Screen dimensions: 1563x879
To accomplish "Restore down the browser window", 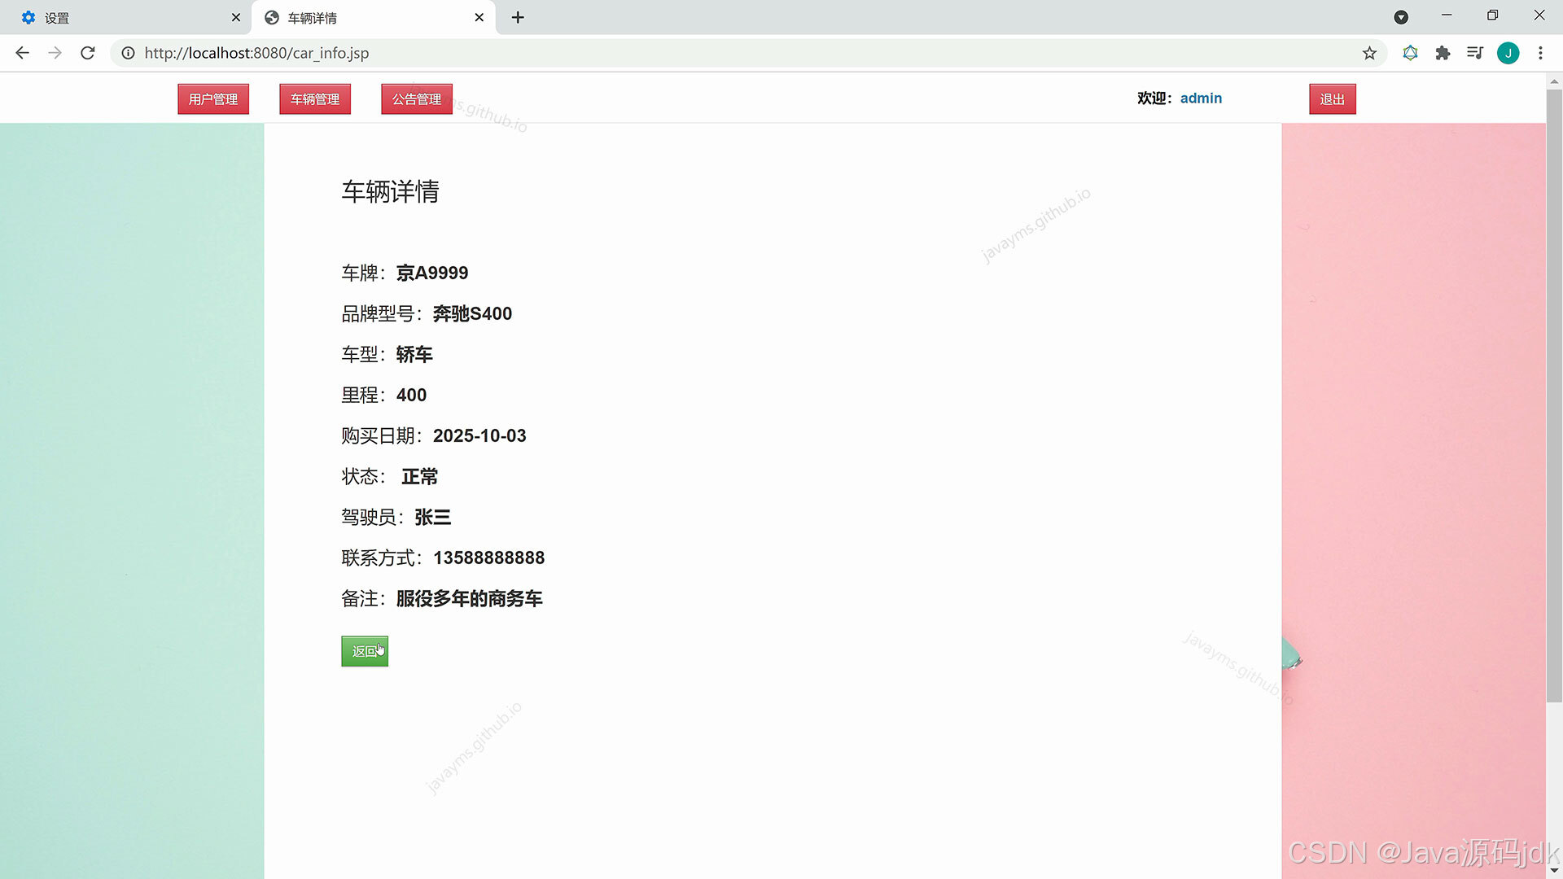I will point(1492,15).
